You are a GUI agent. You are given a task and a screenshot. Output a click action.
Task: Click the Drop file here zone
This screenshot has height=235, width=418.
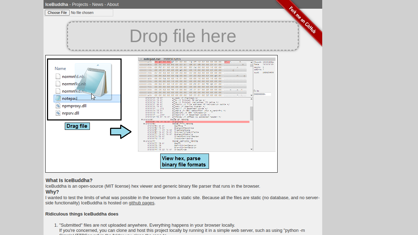183,36
